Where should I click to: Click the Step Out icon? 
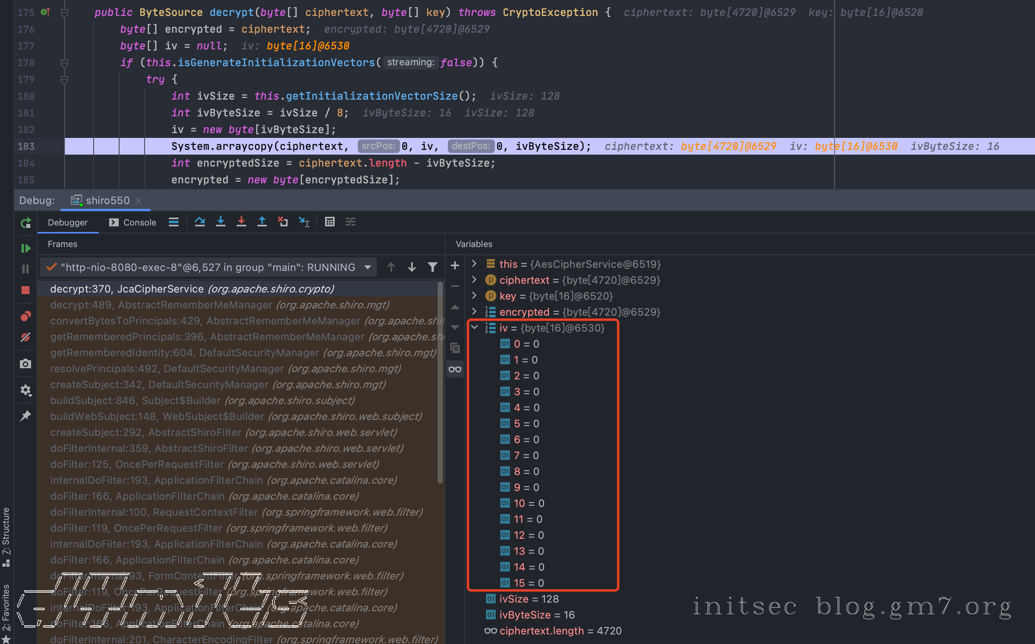tap(262, 222)
